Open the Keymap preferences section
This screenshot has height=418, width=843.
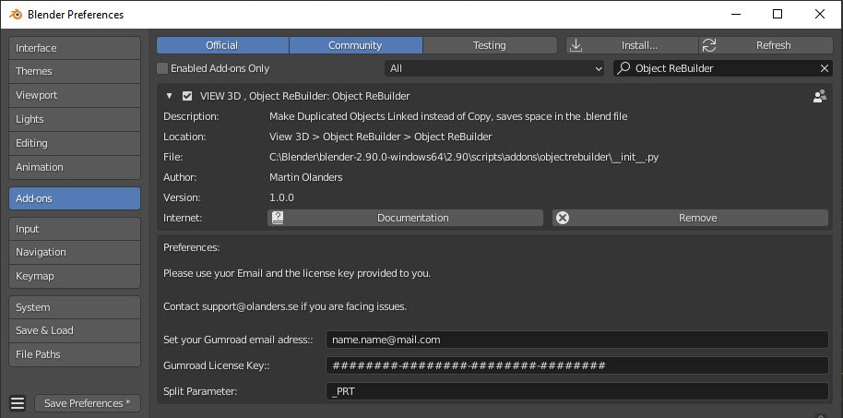tap(75, 276)
